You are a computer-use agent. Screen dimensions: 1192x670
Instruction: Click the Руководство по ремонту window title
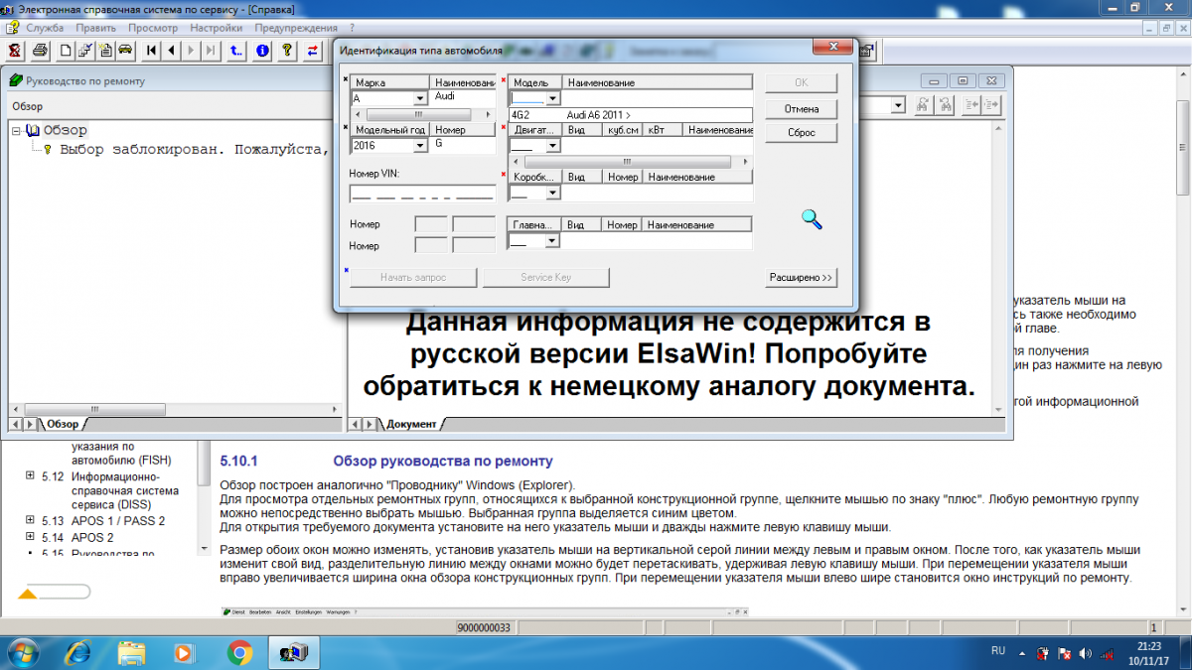coord(85,80)
